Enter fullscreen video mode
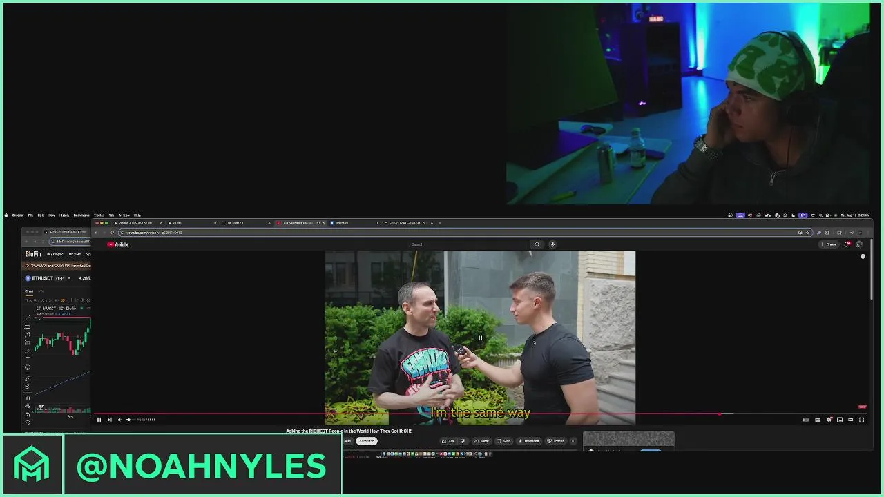Image resolution: width=884 pixels, height=497 pixels. click(x=861, y=420)
